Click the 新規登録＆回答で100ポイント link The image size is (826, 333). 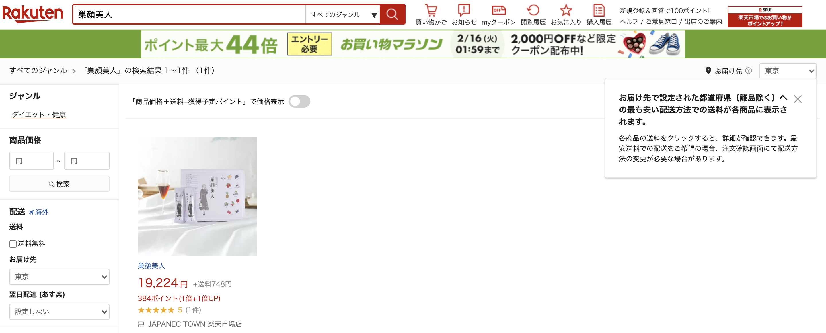tap(665, 11)
